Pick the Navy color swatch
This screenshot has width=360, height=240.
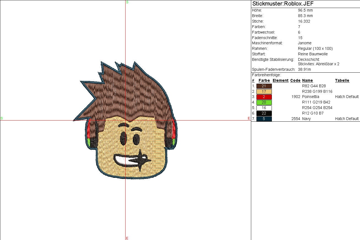tap(264, 119)
